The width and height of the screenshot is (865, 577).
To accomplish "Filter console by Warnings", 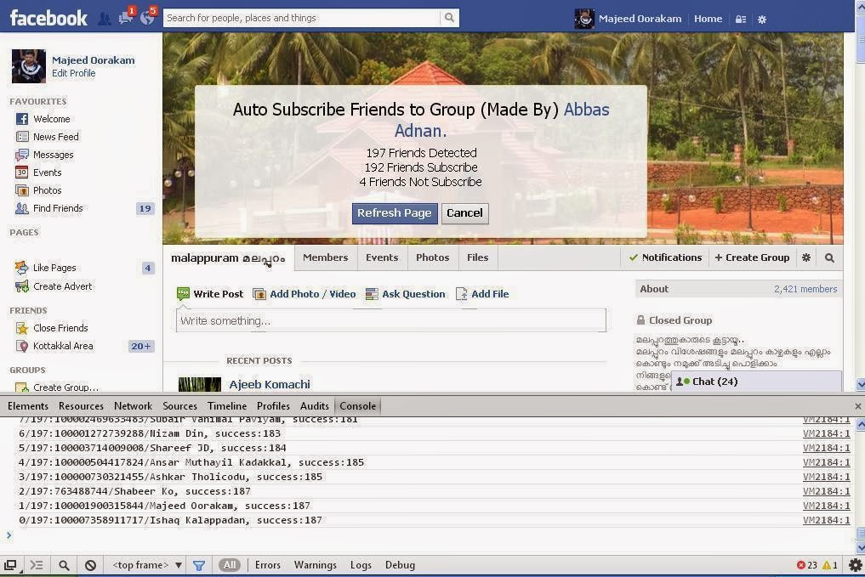I will point(315,565).
